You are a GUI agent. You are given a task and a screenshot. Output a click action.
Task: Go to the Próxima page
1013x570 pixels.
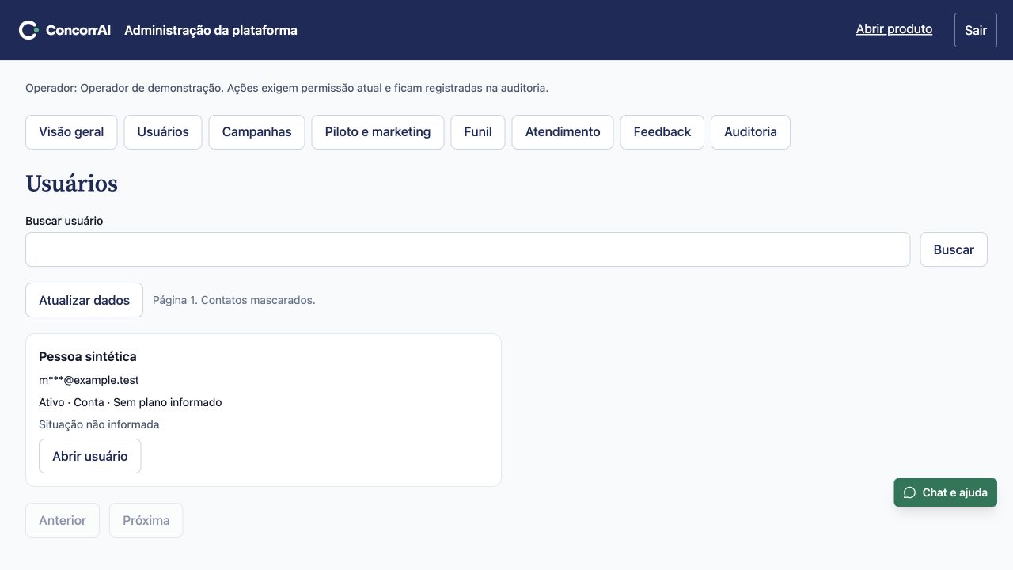(146, 520)
